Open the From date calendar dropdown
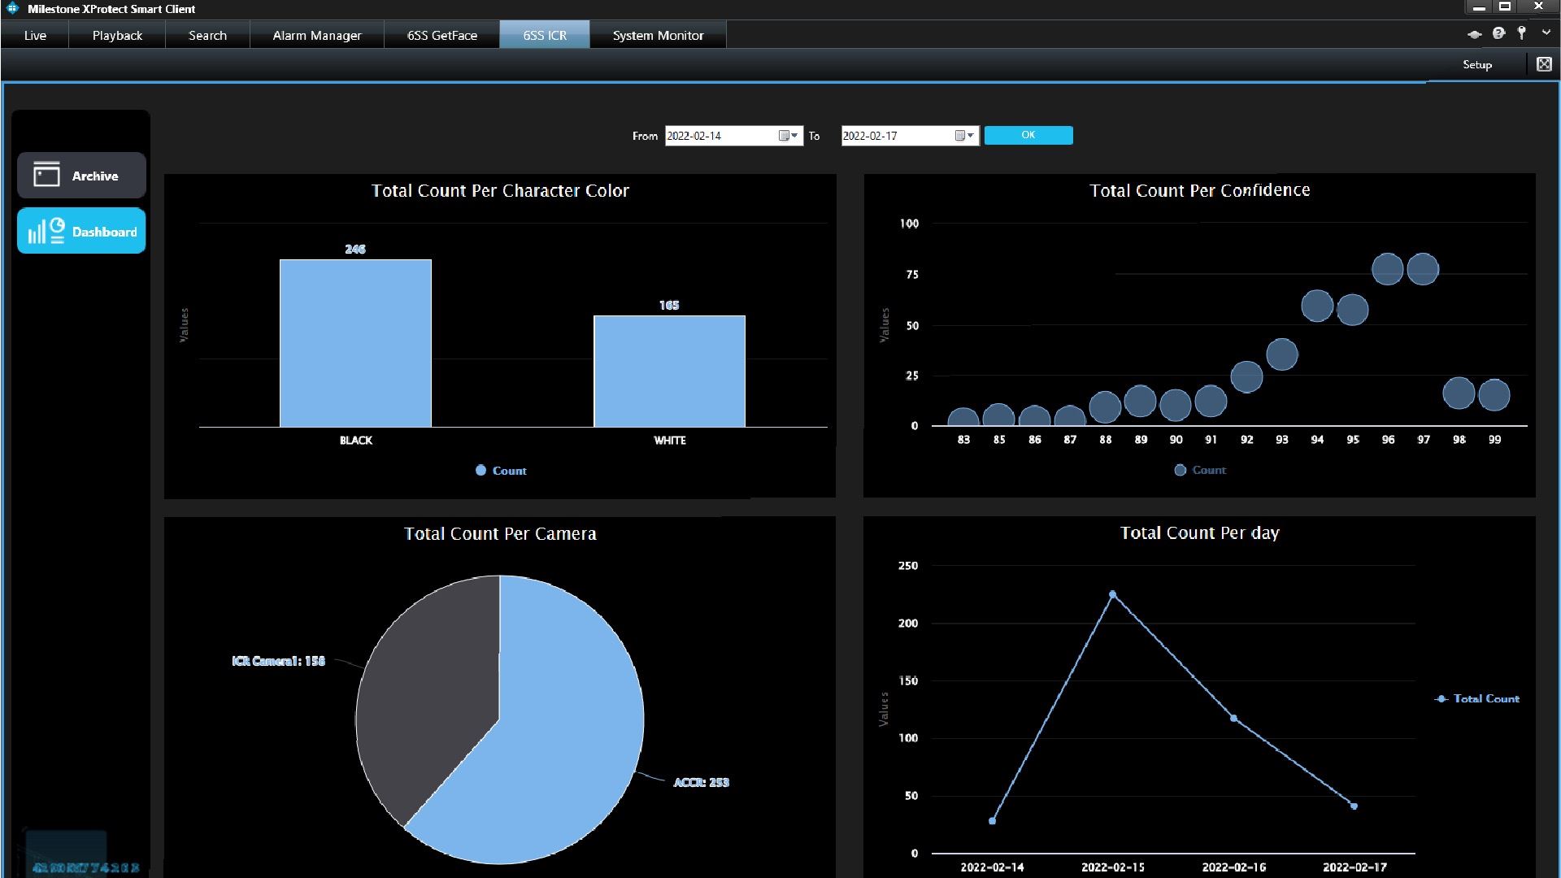 789,136
